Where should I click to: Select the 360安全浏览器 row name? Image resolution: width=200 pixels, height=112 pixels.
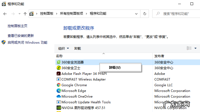click(73, 62)
